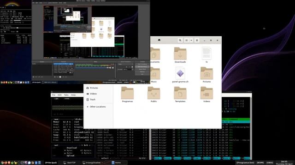Toggle lock on selected OBS source
The image size is (295, 165).
(x=72, y=64)
